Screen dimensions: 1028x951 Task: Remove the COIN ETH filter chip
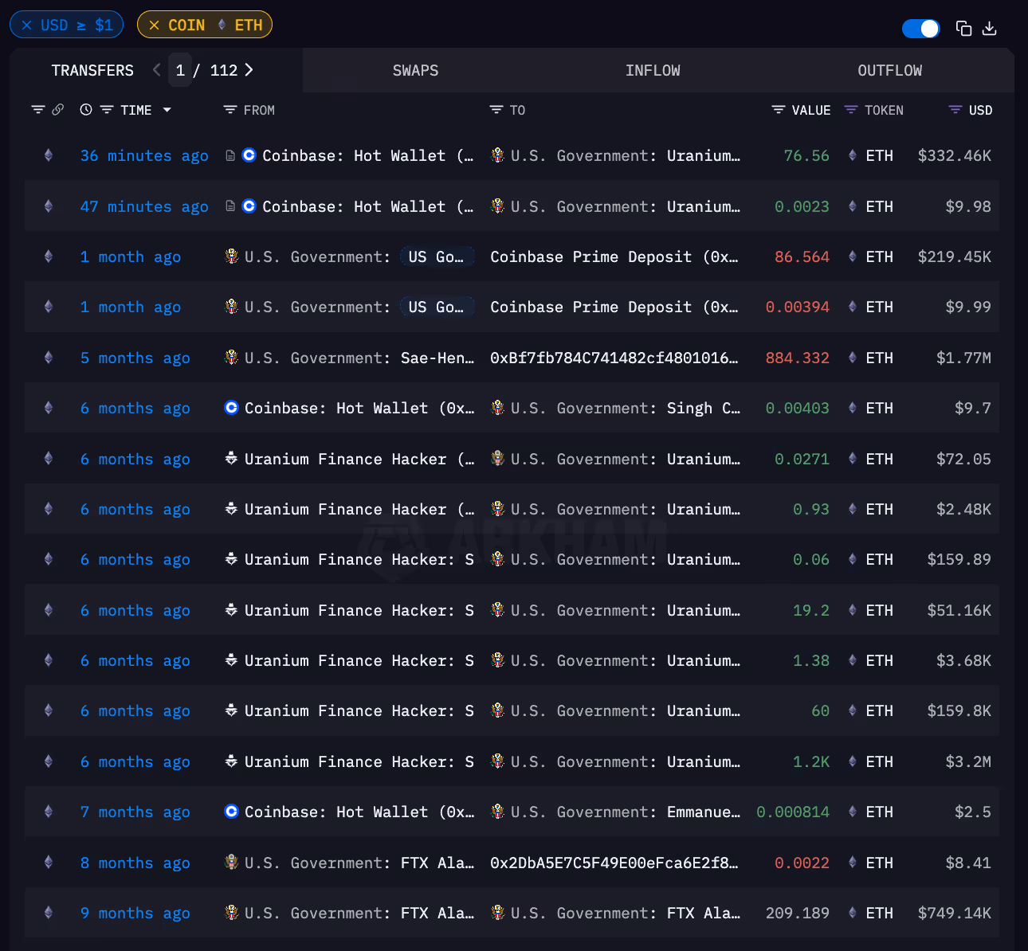[155, 25]
